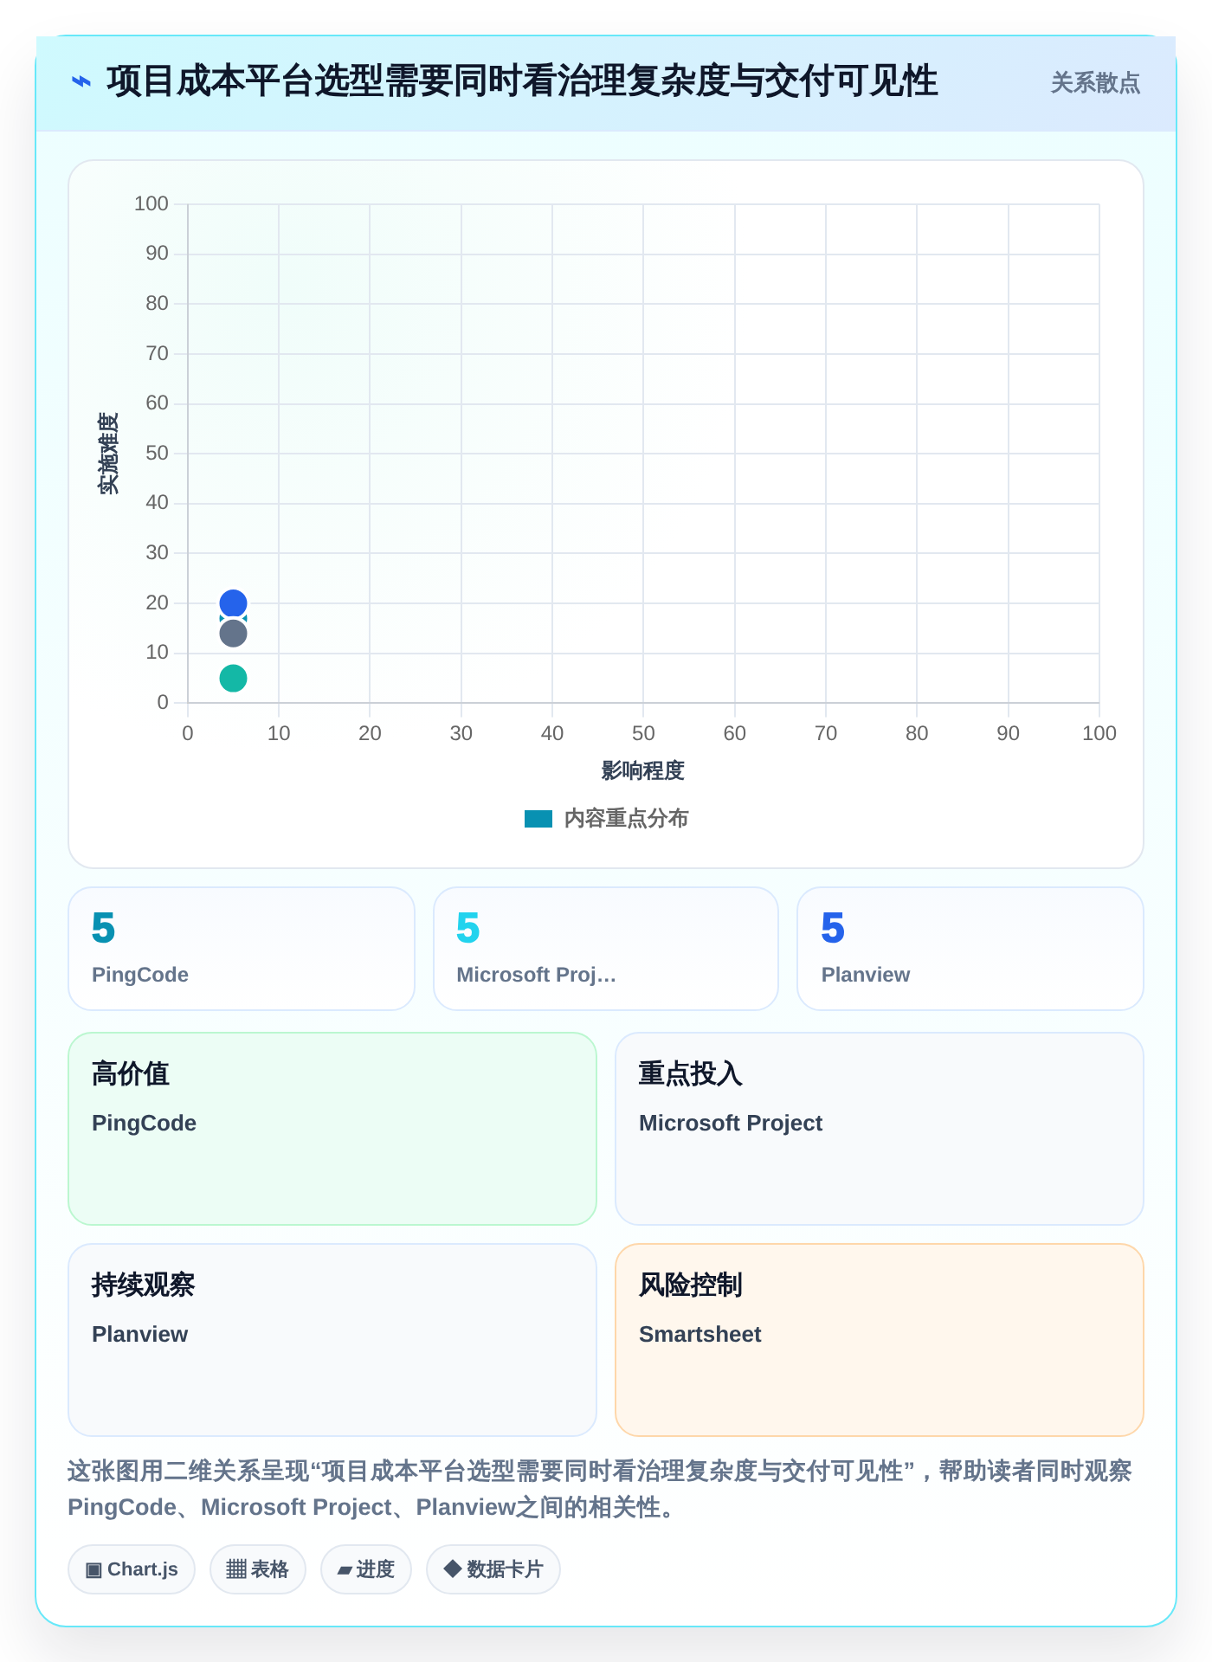
Task: Toggle the 内容重点分布 legend color box
Action: (x=538, y=819)
